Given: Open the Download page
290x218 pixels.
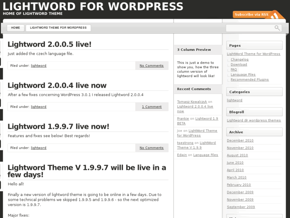Looking at the screenshot, I should [239, 64].
